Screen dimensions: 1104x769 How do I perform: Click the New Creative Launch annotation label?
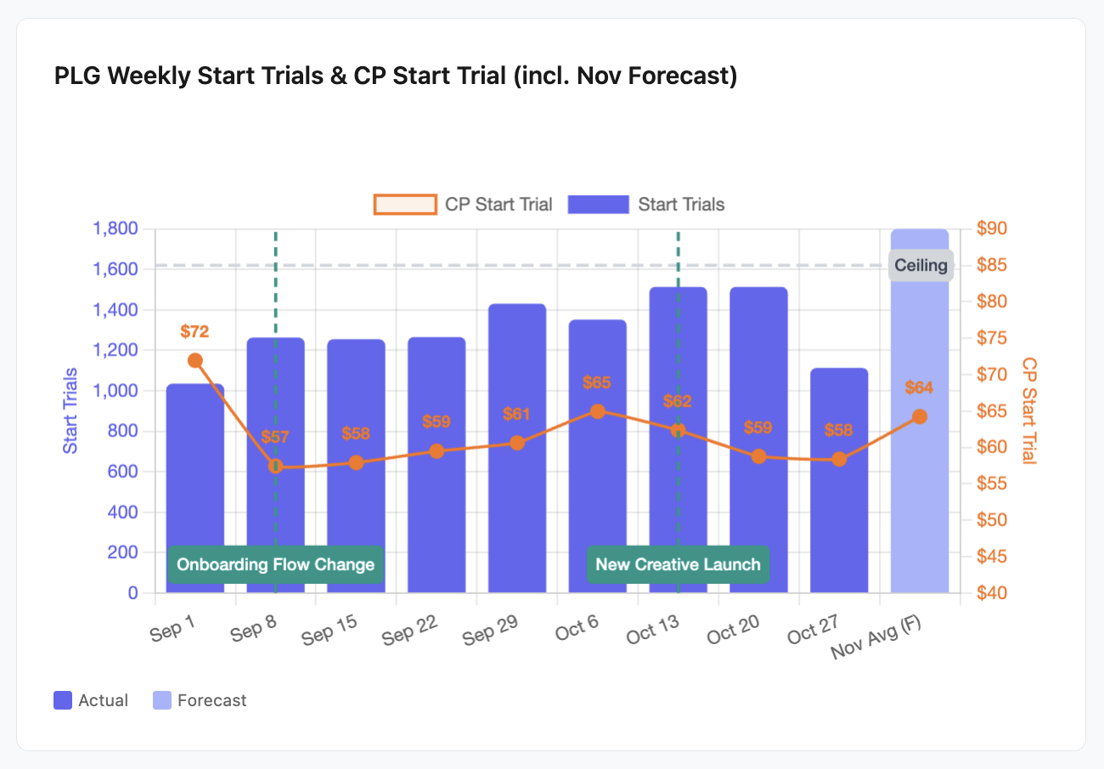(x=678, y=564)
